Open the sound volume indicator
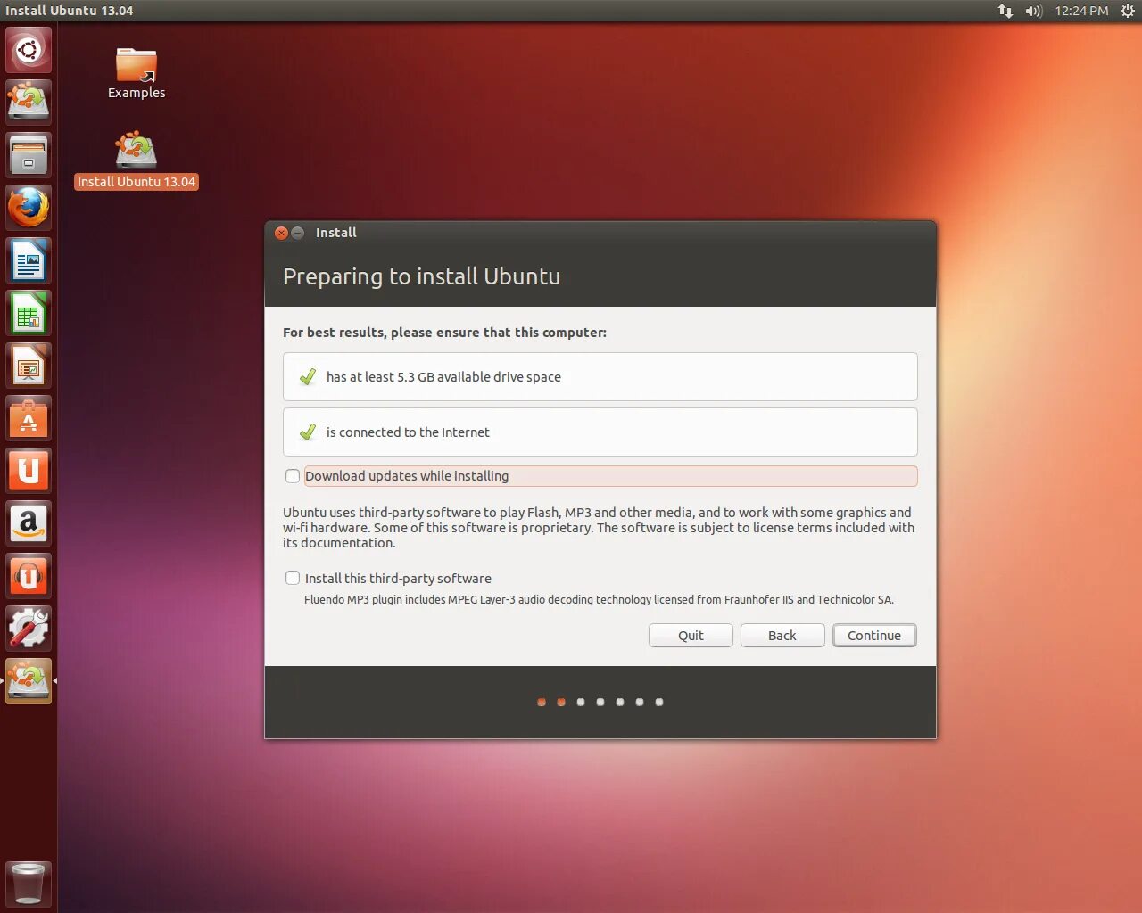Image resolution: width=1142 pixels, height=913 pixels. pos(1034,11)
